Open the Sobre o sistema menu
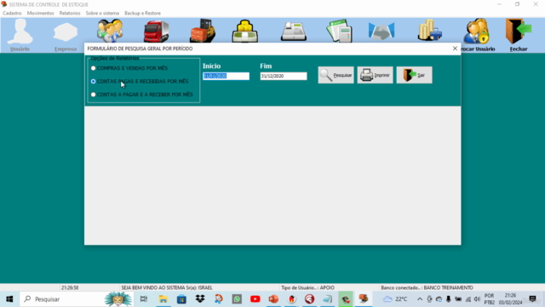The image size is (545, 307). point(102,14)
